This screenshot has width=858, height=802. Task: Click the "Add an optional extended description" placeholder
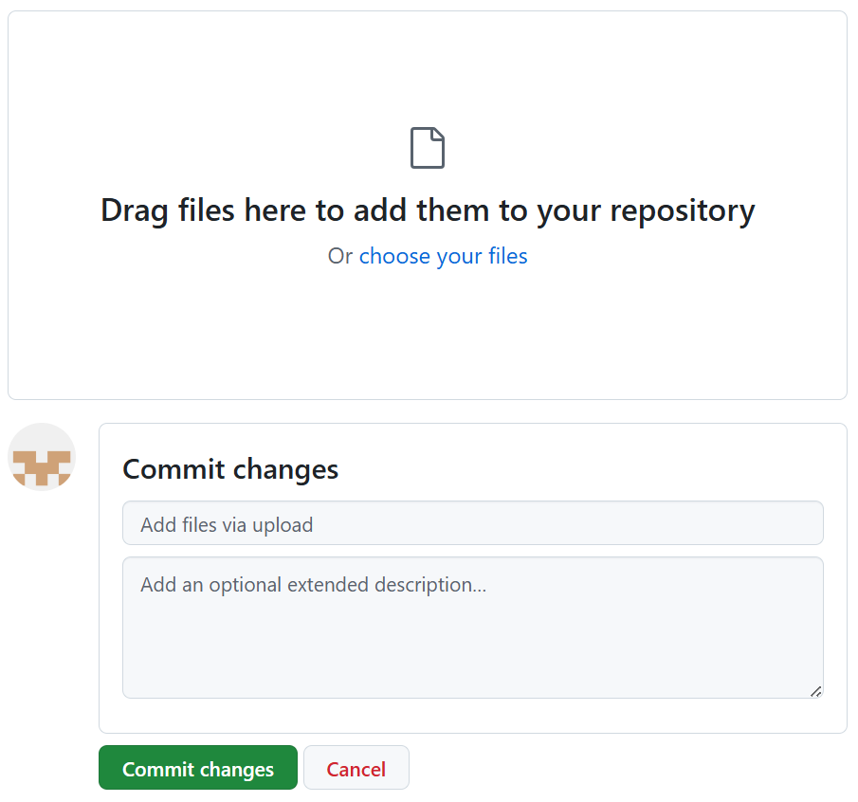pos(313,585)
